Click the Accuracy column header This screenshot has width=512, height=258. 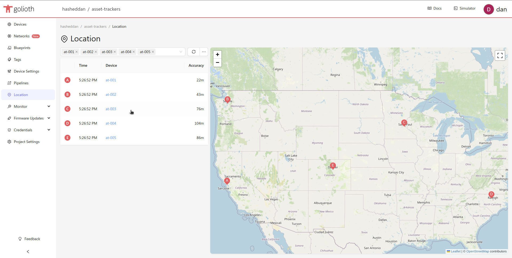coord(196,65)
